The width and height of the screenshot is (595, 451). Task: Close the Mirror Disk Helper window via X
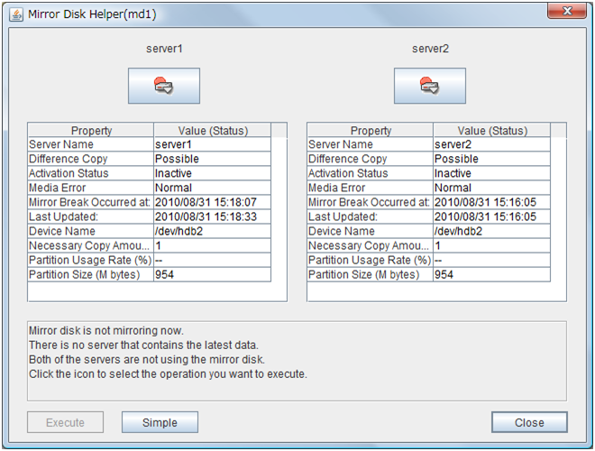[x=566, y=14]
